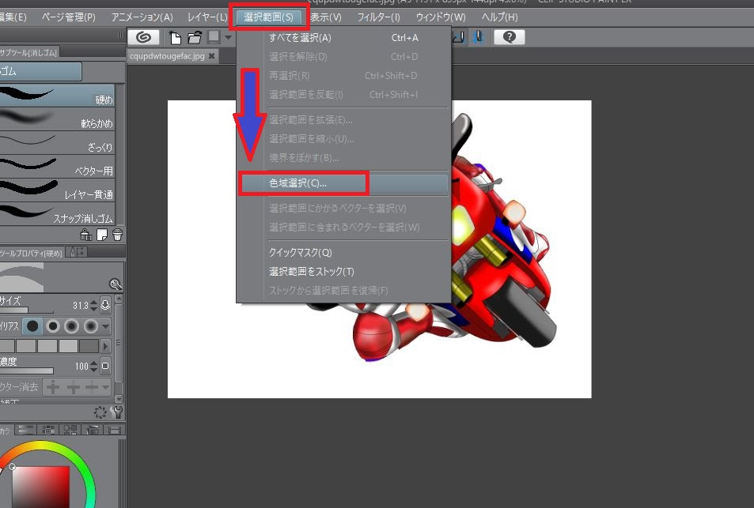This screenshot has height=508, width=754.
Task: Open the レイヤー(L) menu
Action: click(x=207, y=17)
